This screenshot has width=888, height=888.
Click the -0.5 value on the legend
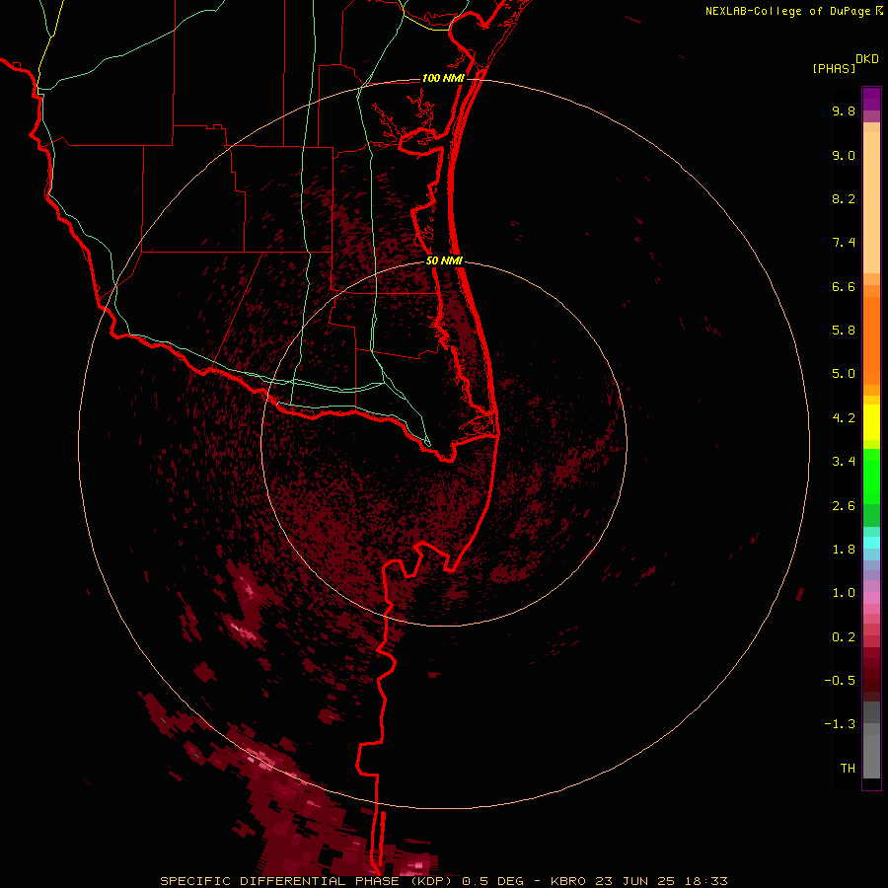(840, 681)
